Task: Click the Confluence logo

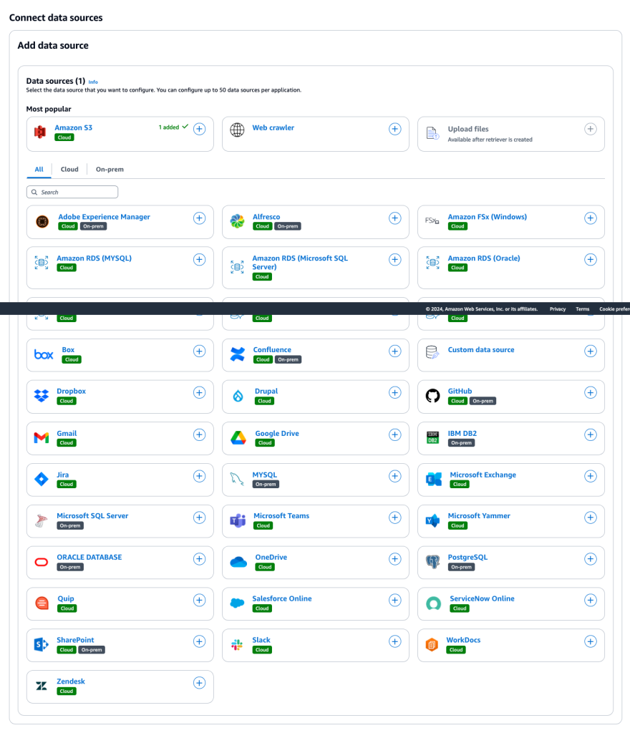Action: pos(238,354)
